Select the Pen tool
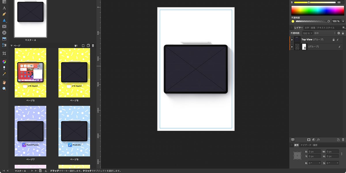Screen dimensions: 346x173 [x=4, y=14]
